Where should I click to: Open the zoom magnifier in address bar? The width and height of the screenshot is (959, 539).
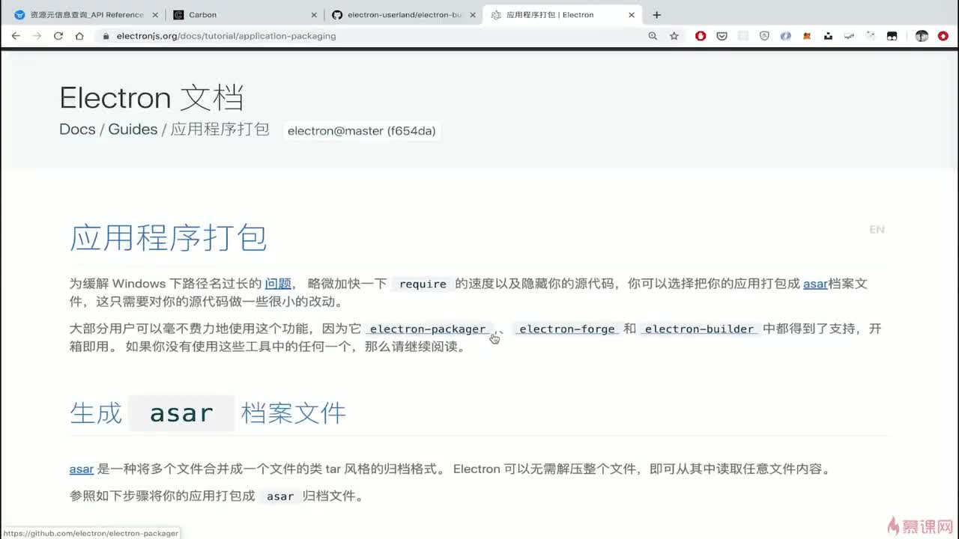[x=653, y=36]
